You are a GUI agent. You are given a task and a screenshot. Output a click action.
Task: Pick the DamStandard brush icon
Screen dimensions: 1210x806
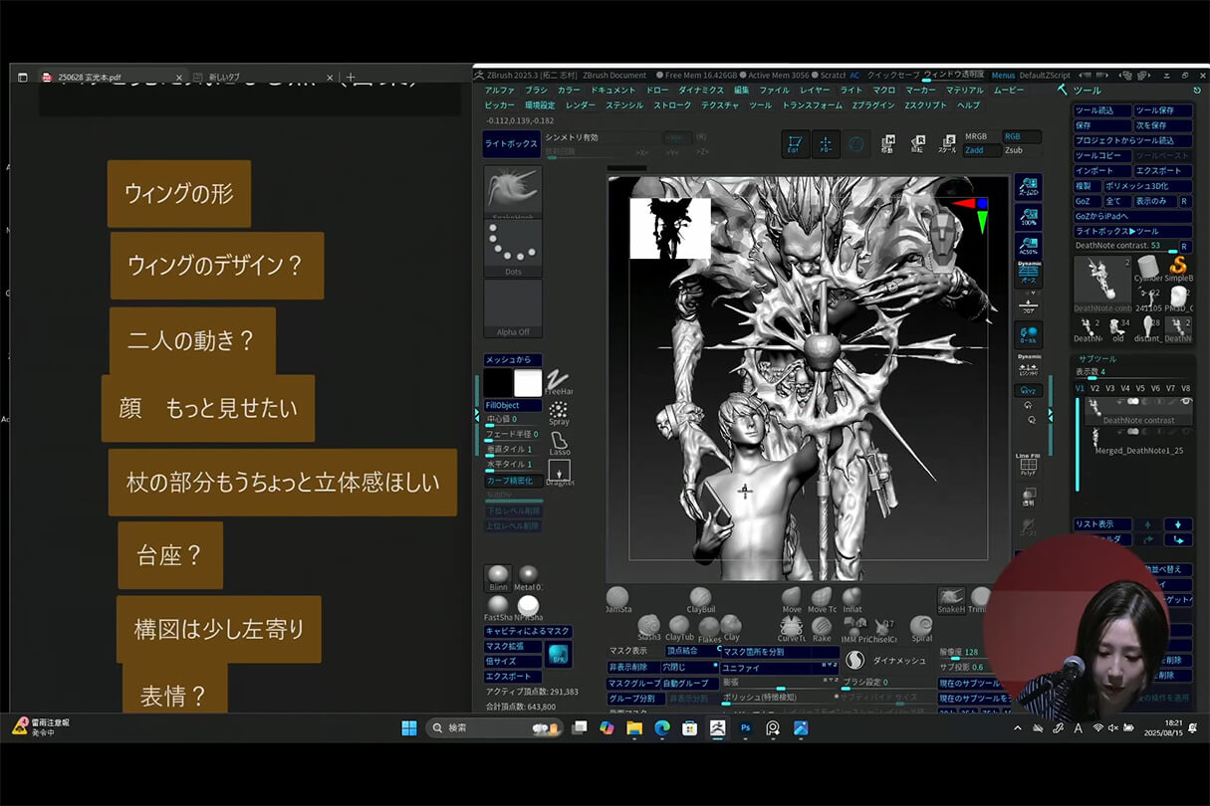(x=618, y=597)
